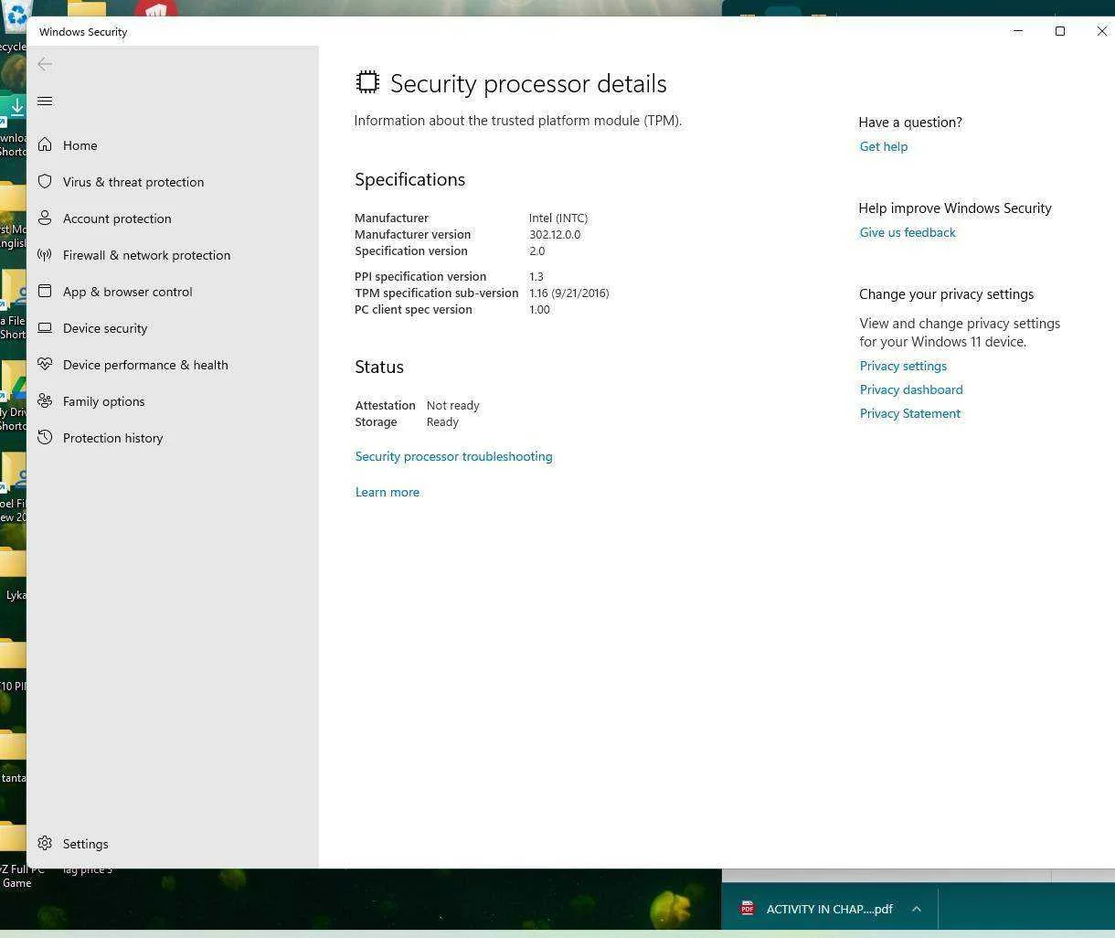
Task: Click the TPM sub-version 1.16 (9/21/2016)
Action: coord(568,293)
